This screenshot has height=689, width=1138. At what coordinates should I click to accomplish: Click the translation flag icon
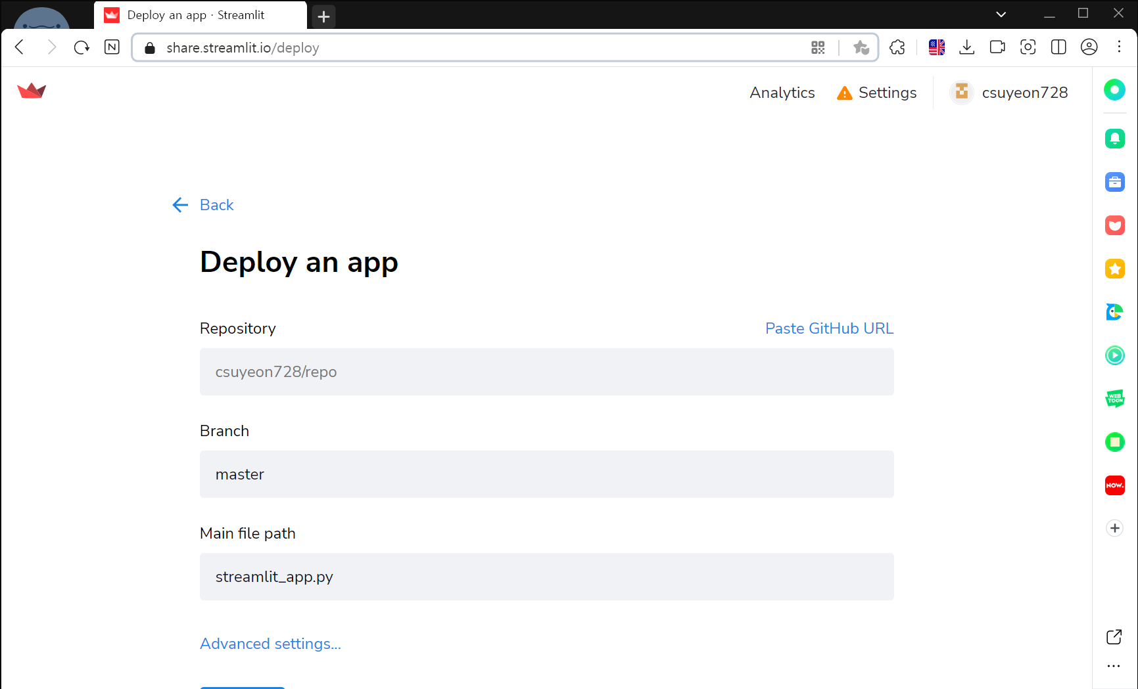937,47
